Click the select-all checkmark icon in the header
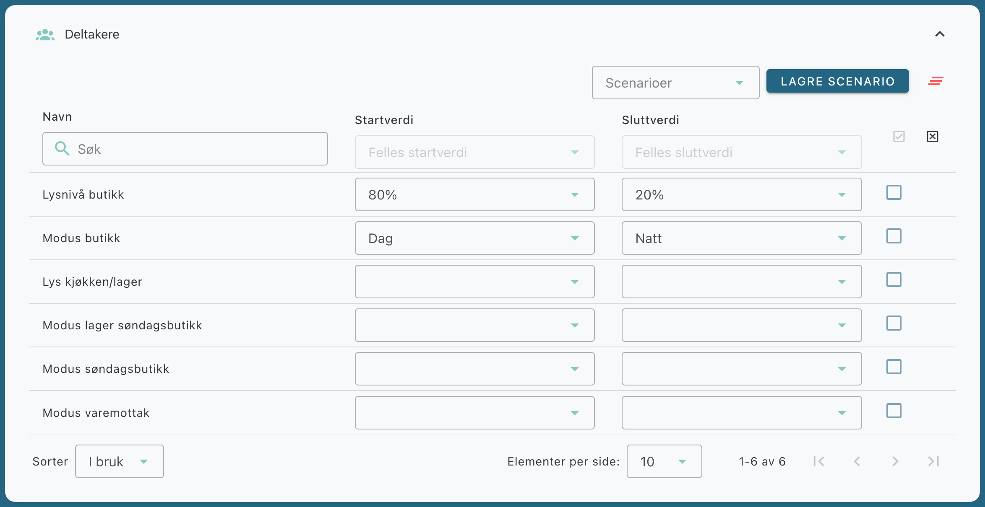Screen dimensions: 985x507 [899, 136]
